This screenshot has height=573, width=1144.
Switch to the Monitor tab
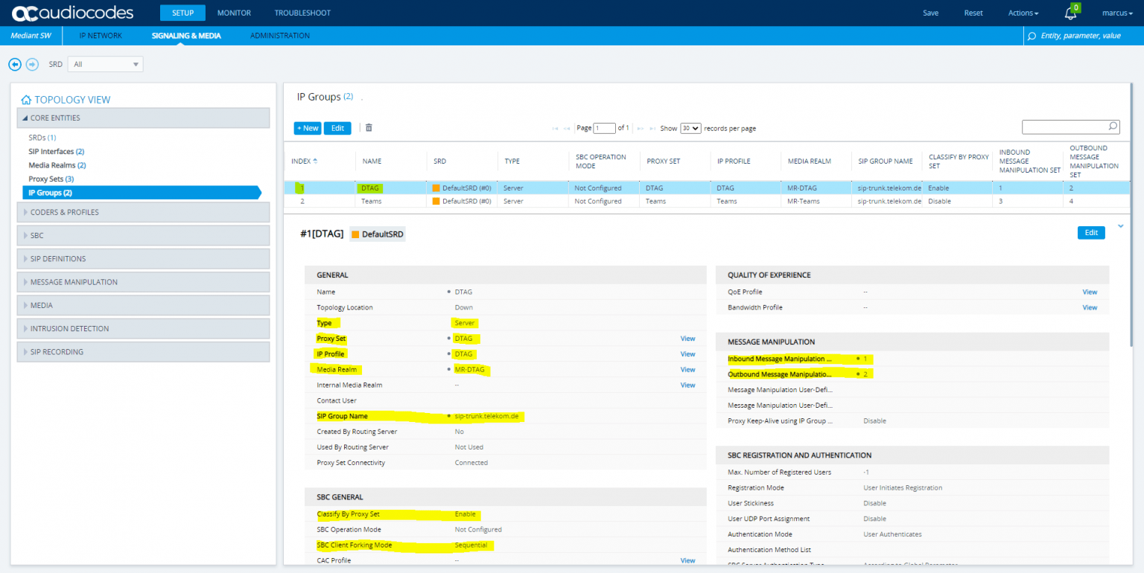(234, 13)
